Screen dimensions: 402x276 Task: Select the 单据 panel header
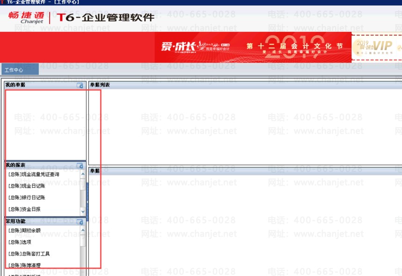tap(245, 171)
